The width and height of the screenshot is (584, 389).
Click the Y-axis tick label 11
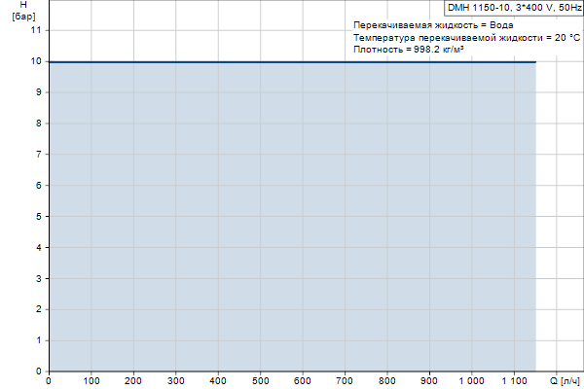pos(37,30)
